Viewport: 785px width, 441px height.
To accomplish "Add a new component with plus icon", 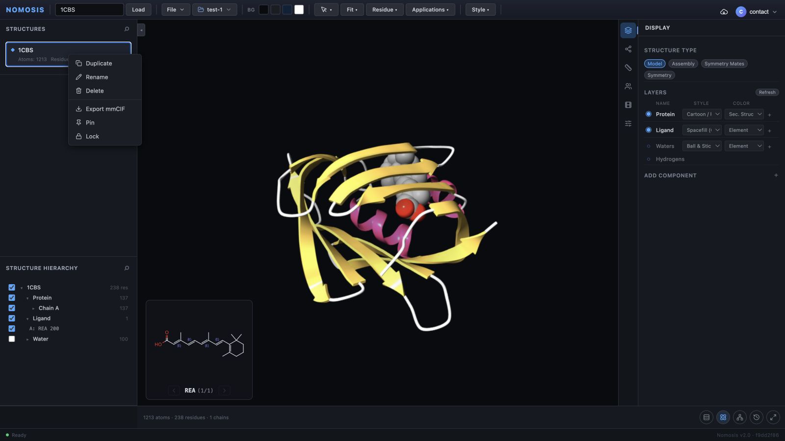I will pos(776,175).
